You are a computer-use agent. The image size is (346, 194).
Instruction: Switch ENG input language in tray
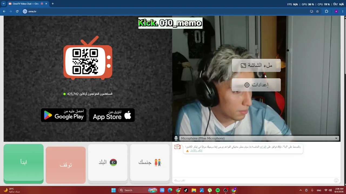point(319,190)
